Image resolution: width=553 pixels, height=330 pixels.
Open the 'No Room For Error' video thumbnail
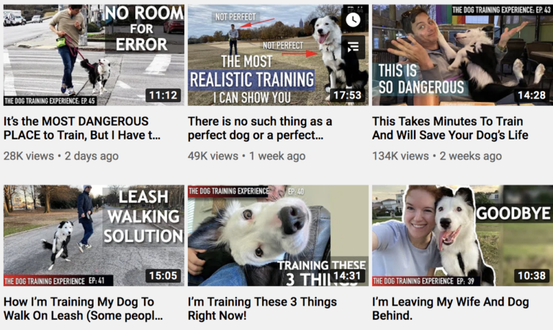coord(94,55)
